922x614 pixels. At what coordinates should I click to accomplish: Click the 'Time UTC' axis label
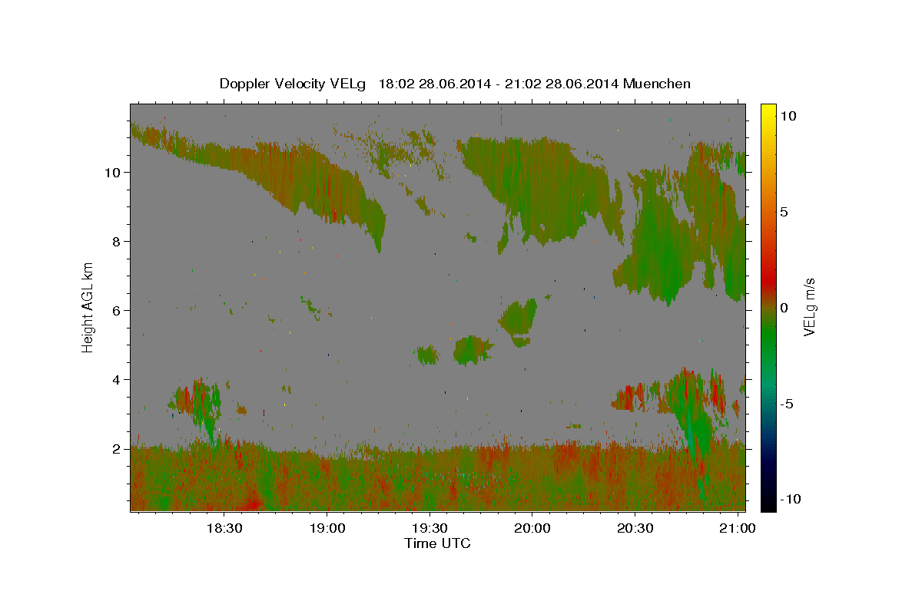tap(437, 543)
